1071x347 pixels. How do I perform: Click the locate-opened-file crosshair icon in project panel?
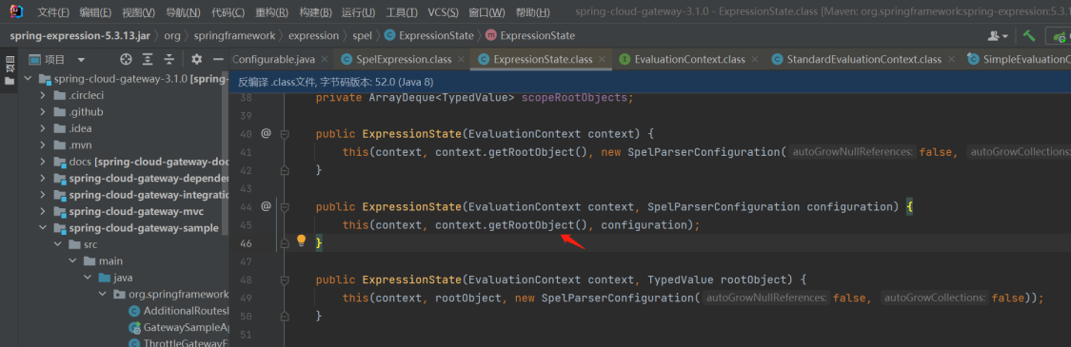(126, 59)
